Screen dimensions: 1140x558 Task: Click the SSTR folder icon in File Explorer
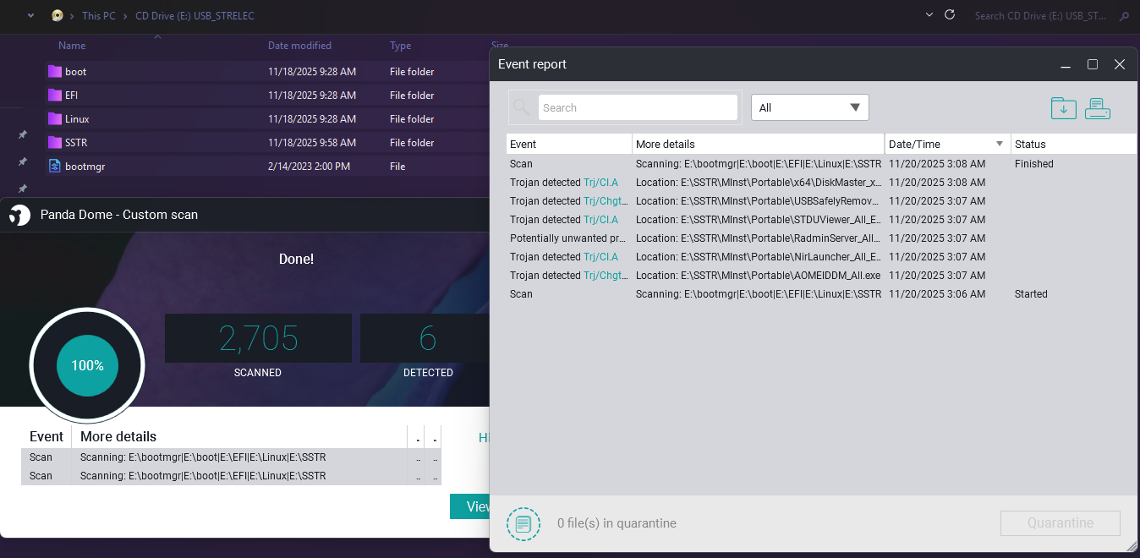(55, 143)
